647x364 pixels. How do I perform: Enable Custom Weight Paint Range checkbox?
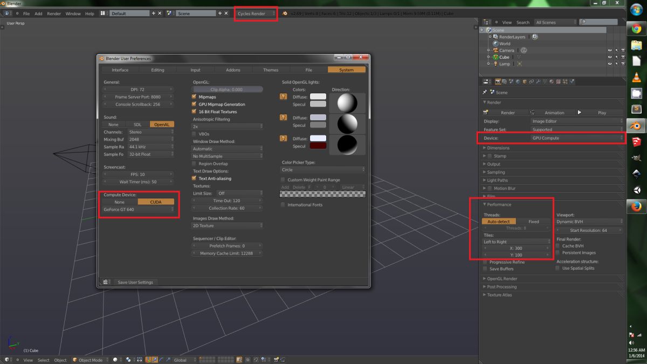[283, 180]
